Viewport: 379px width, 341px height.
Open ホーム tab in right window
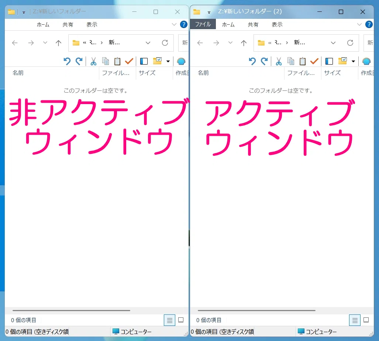[x=228, y=24]
